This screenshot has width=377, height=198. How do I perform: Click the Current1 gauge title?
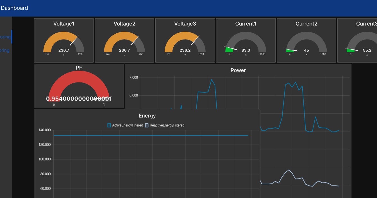[246, 24]
